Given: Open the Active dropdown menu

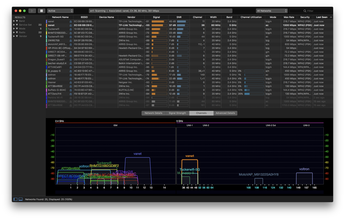Looking at the screenshot, I should tap(60, 11).
